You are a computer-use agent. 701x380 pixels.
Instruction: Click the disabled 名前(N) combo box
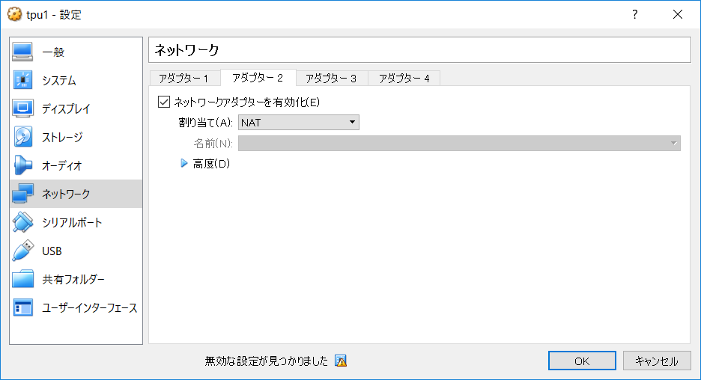pyautogui.click(x=458, y=144)
